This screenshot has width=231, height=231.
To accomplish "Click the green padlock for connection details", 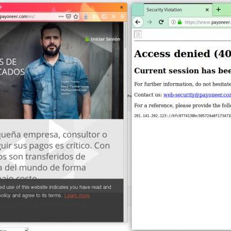I will [180, 22].
